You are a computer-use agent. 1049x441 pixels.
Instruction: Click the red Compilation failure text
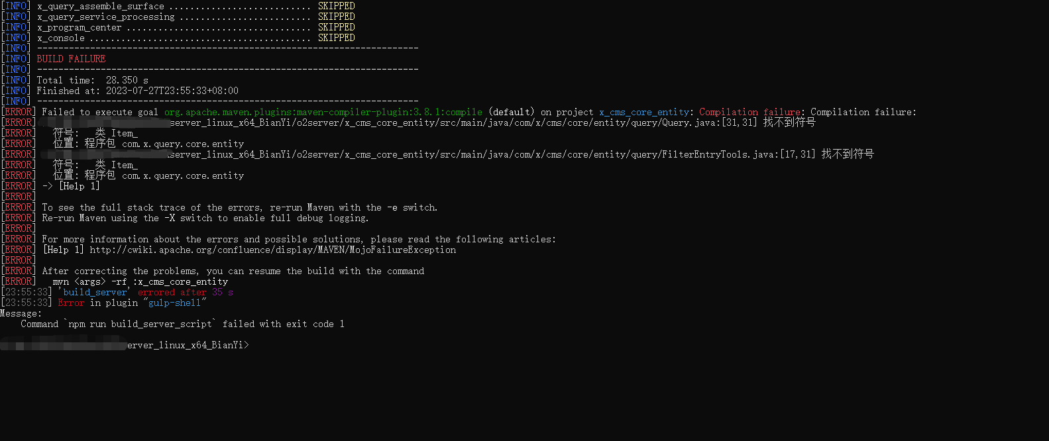(x=751, y=112)
